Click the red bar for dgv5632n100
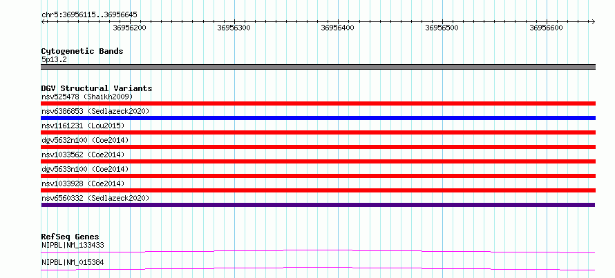Image resolution: width=615 pixels, height=278 pixels. tap(318, 147)
